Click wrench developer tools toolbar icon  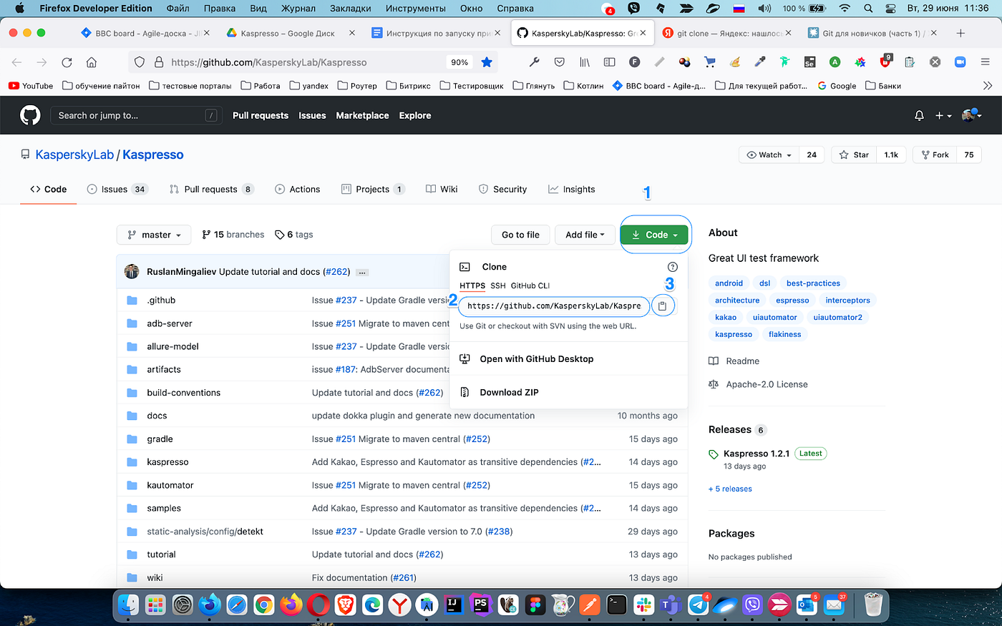tap(534, 62)
